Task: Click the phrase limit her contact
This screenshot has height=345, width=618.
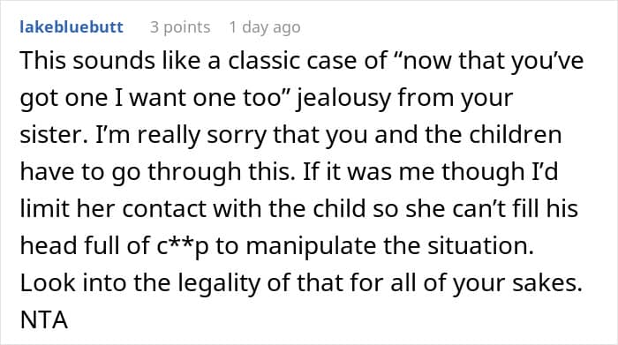Action: 113,209
